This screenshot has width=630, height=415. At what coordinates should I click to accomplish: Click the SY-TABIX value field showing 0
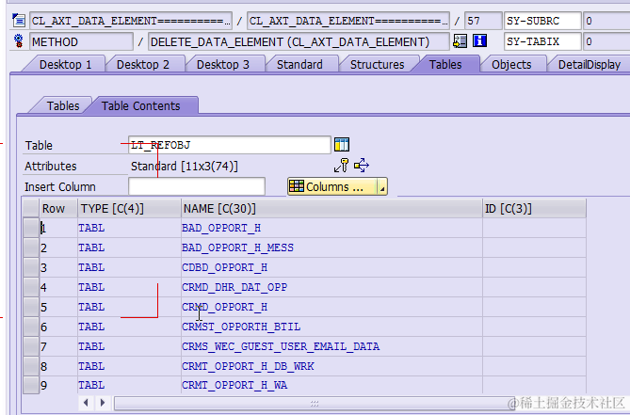[606, 41]
